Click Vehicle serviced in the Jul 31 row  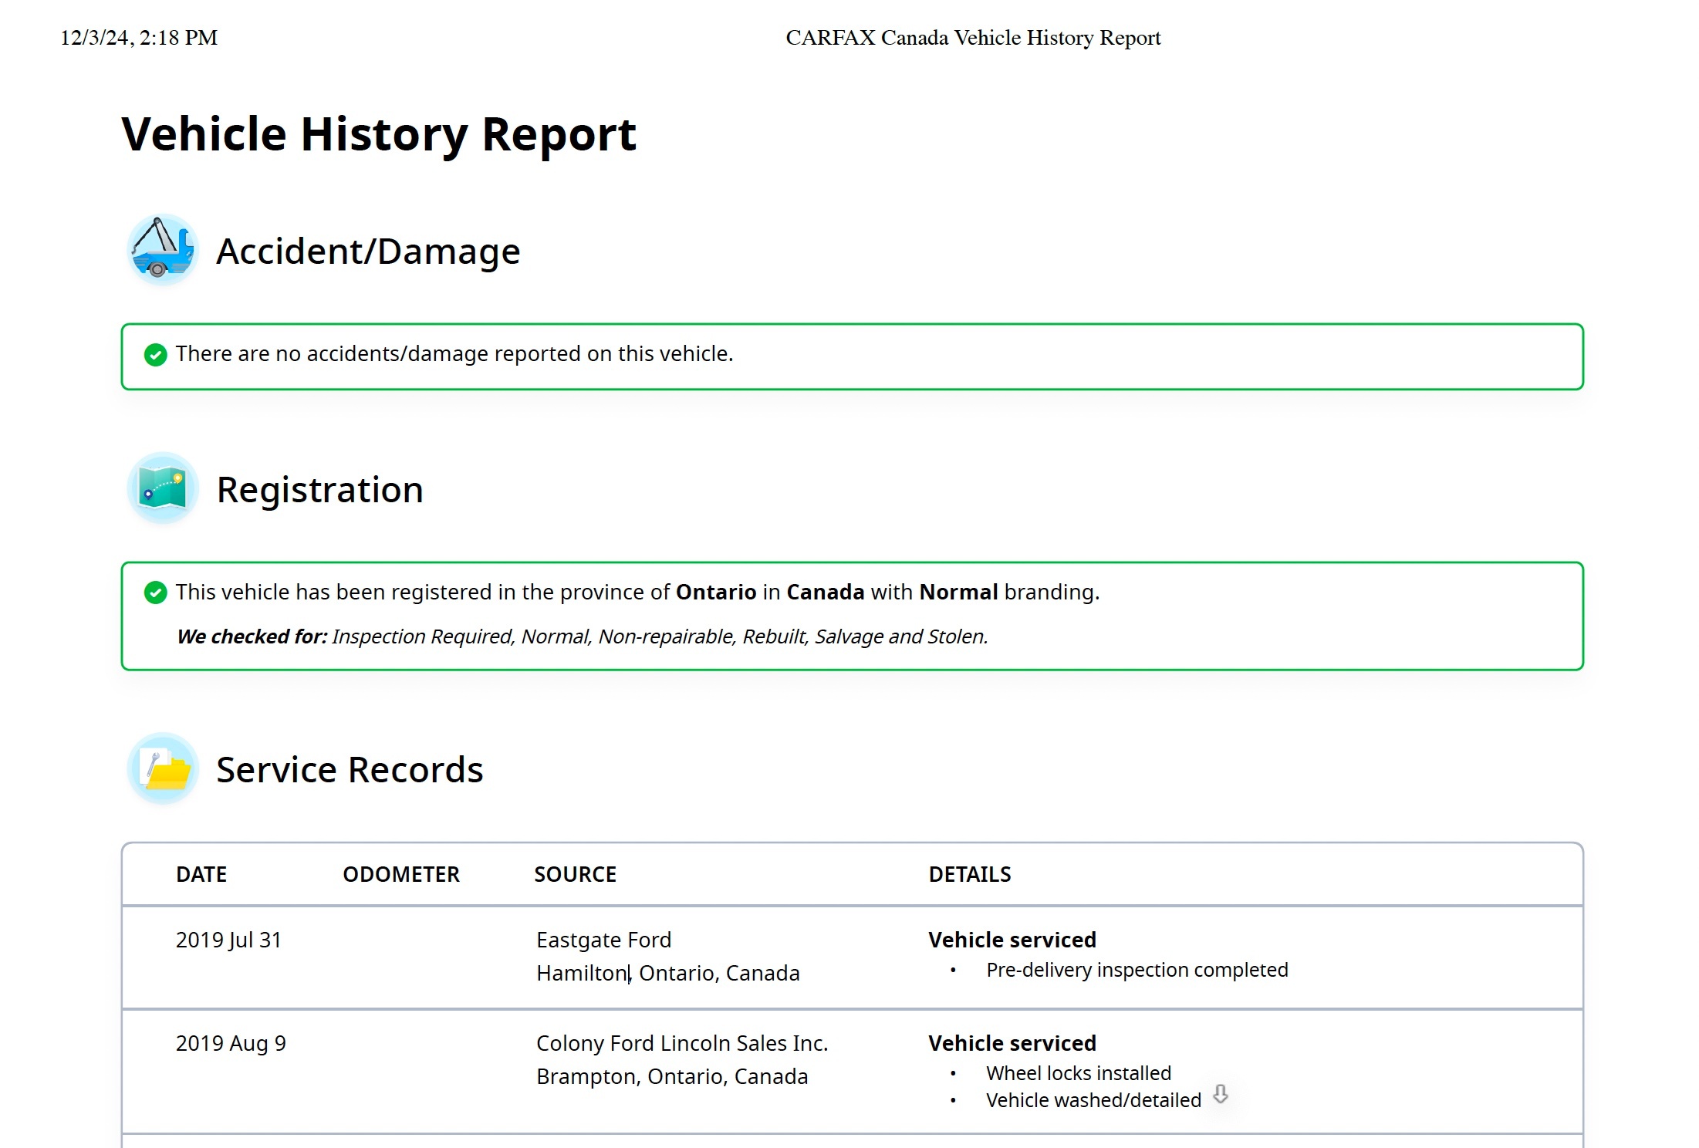[1012, 940]
